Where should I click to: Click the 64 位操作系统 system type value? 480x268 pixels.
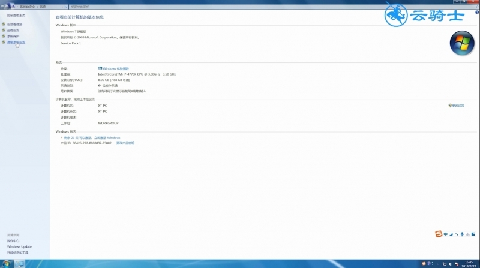pyautogui.click(x=108, y=85)
